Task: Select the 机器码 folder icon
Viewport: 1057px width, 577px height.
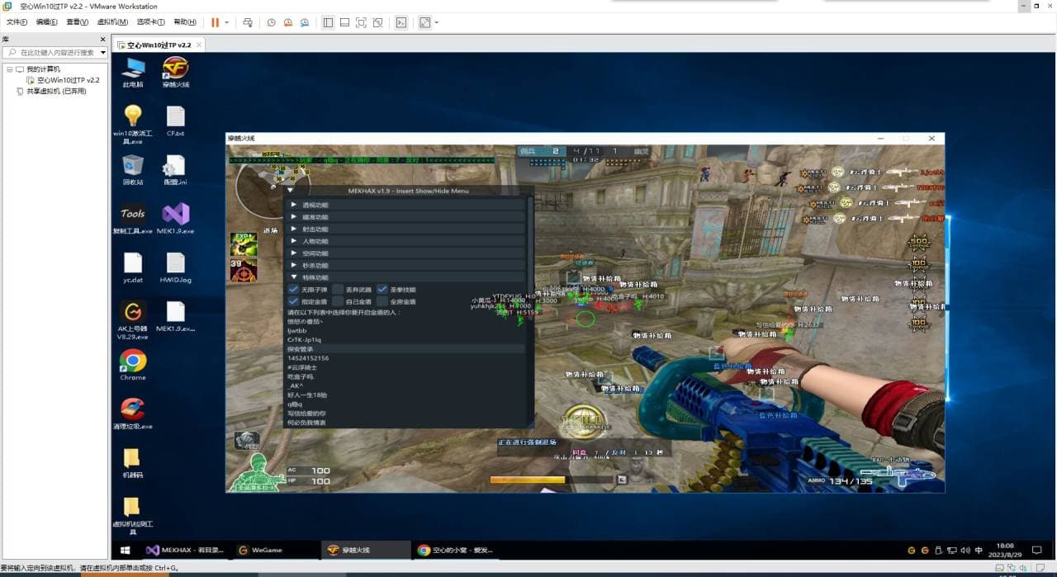Action: tap(132, 463)
